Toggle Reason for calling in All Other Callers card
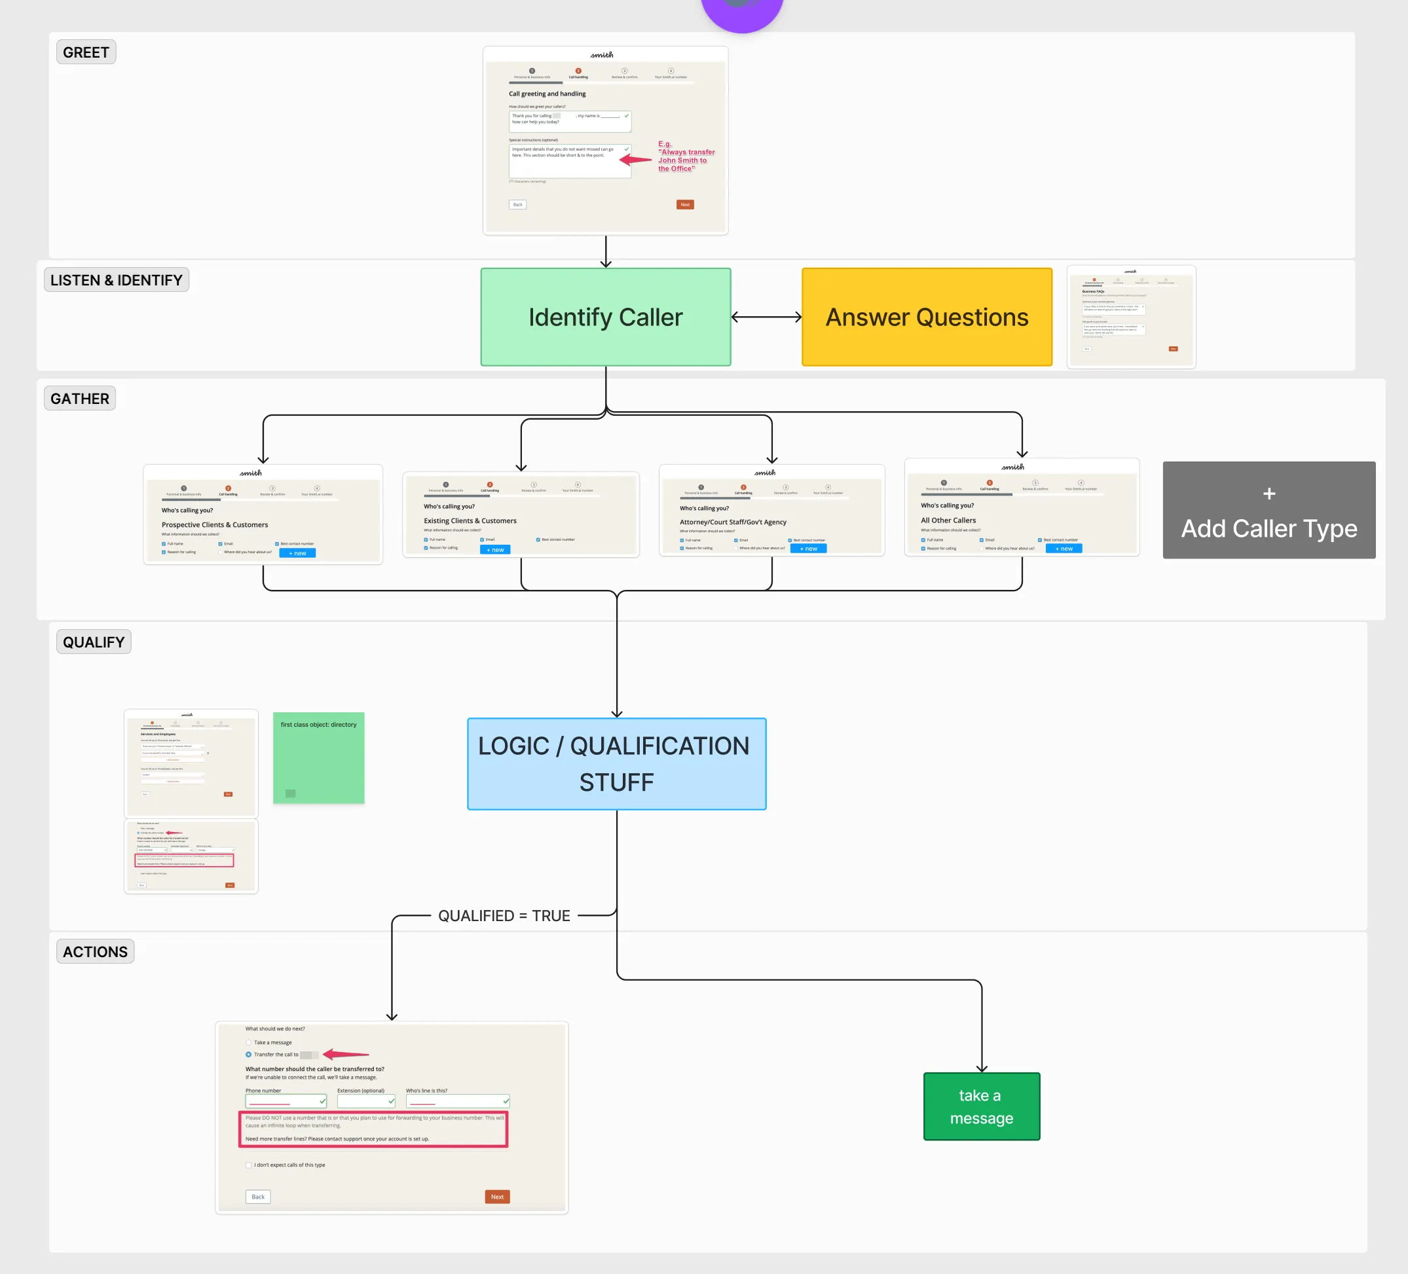Image resolution: width=1408 pixels, height=1274 pixels. (923, 549)
